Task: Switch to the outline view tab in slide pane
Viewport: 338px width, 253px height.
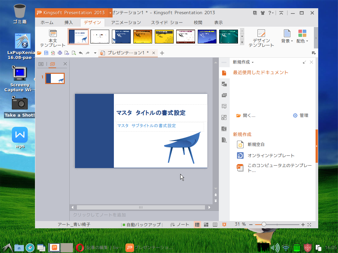Action: tap(41, 64)
